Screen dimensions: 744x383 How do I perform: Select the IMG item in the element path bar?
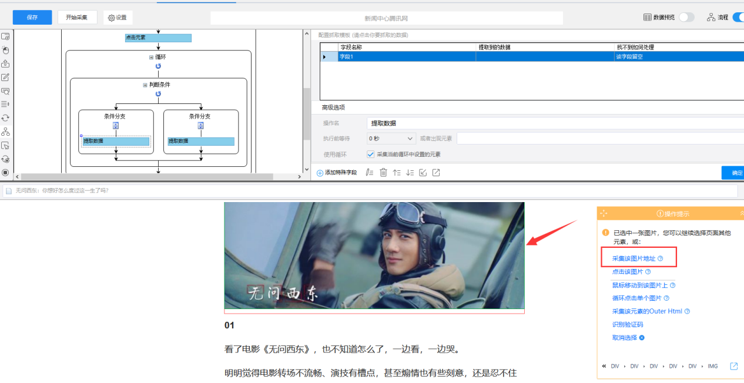click(x=713, y=365)
